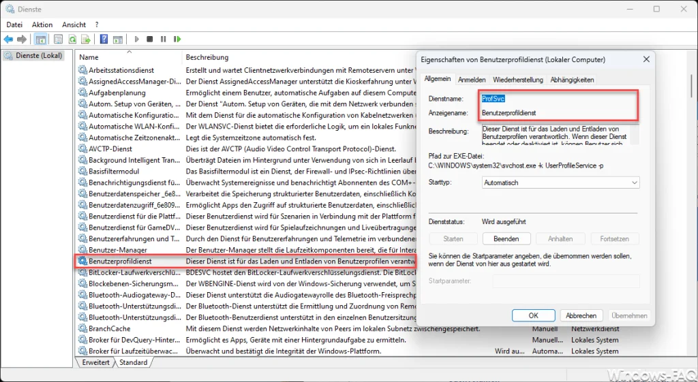This screenshot has width=698, height=382.
Task: Click the gear icon beside Arbeitsstationsdienst
Action: [82, 70]
